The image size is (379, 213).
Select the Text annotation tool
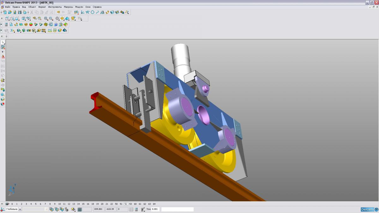pos(102,12)
